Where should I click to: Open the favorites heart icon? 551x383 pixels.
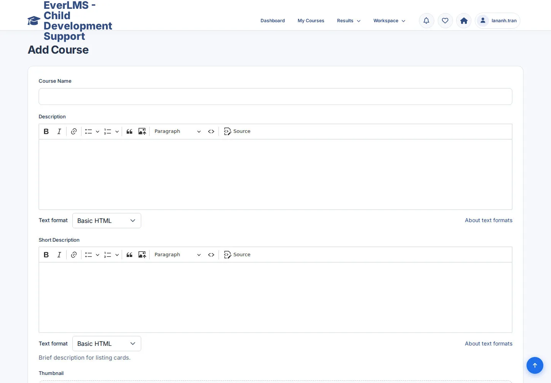(445, 21)
